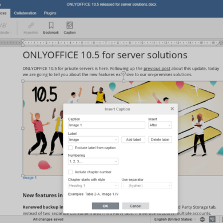Viewport: 223px width, 223px height.
Task: Open the Numbering format dropdown
Action: click(93, 161)
